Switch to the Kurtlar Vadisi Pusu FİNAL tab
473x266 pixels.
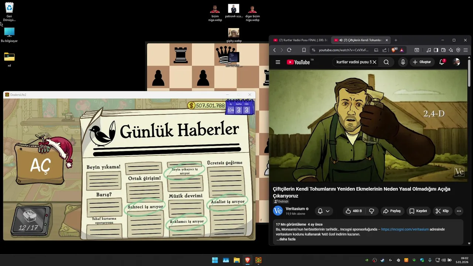[x=300, y=40]
